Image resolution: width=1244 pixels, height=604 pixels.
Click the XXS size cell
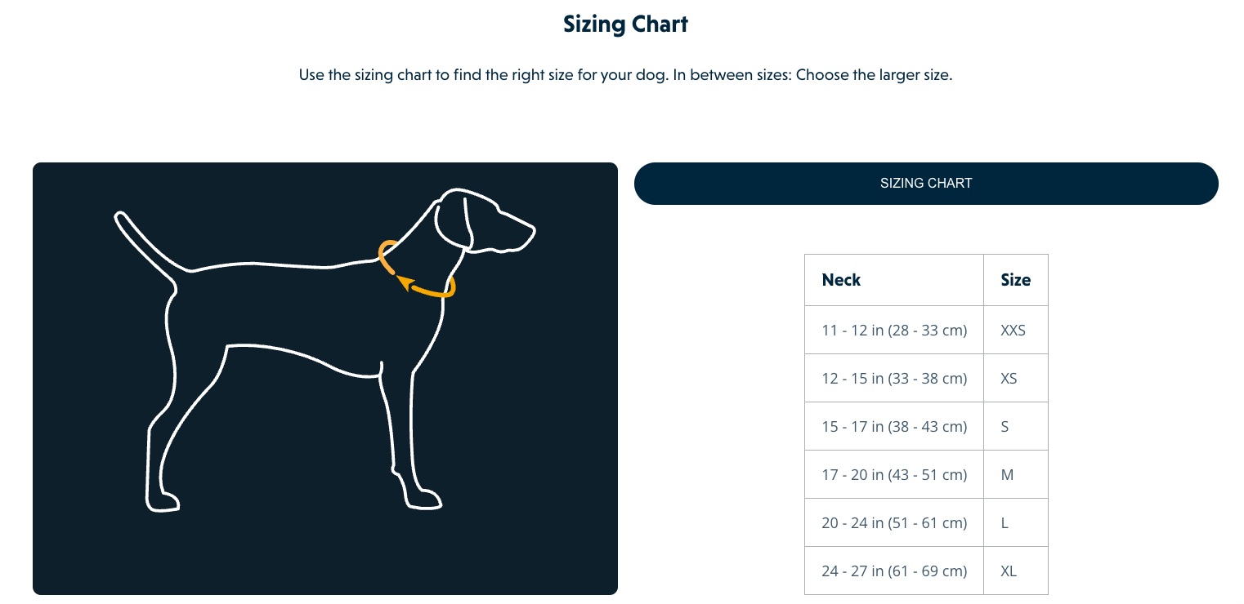coord(1013,331)
